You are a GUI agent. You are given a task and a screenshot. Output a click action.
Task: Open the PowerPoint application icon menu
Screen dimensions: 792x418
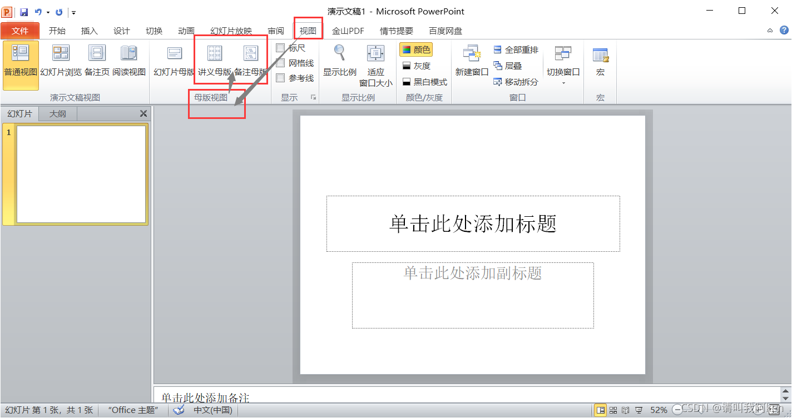pos(7,12)
